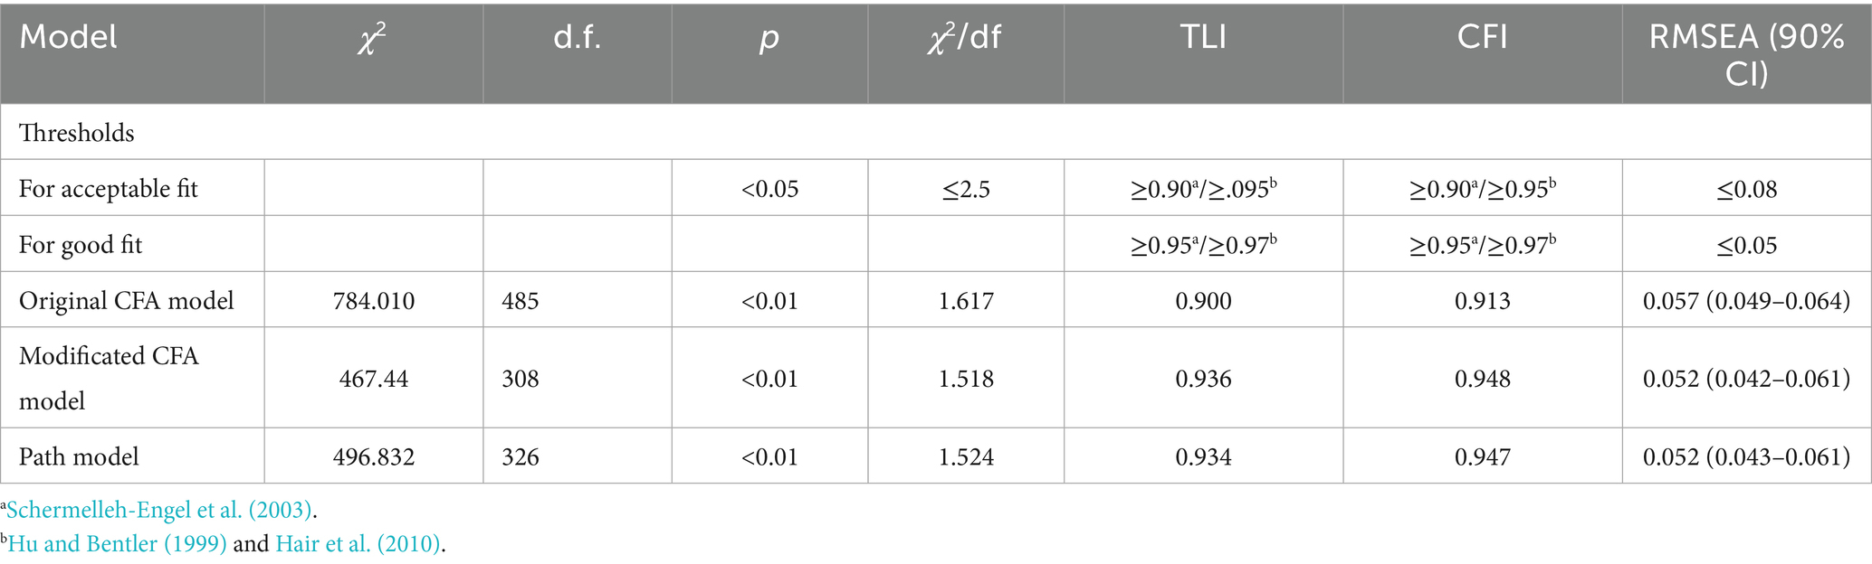The width and height of the screenshot is (1872, 564).
Task: Click the TLI column header
Action: tap(1203, 38)
